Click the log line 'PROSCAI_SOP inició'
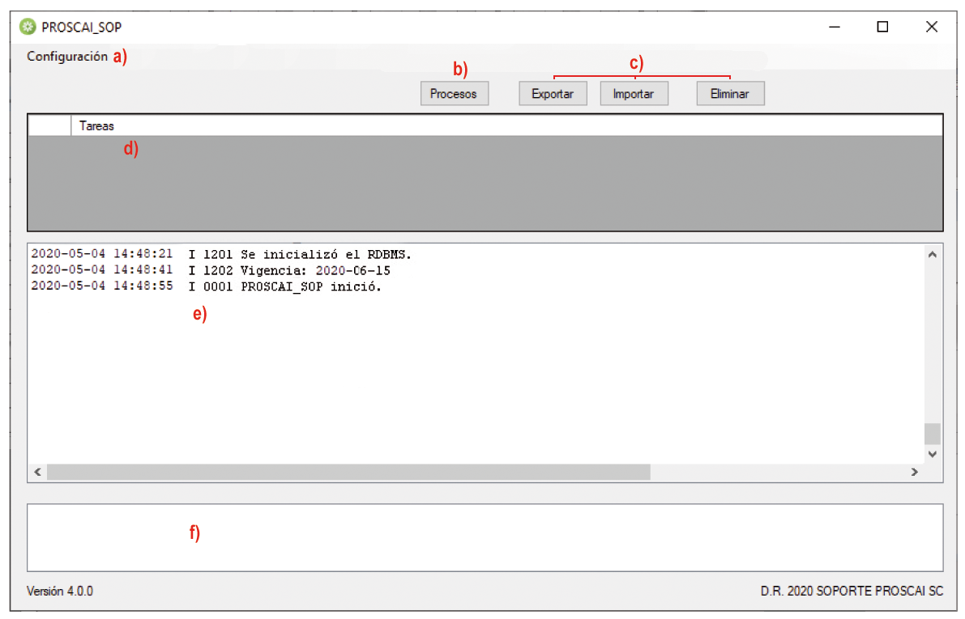Image resolution: width=965 pixels, height=619 pixels. pyautogui.click(x=206, y=286)
